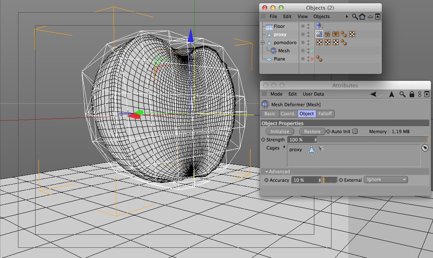Click the Strength value stepper arrows

click(316, 140)
